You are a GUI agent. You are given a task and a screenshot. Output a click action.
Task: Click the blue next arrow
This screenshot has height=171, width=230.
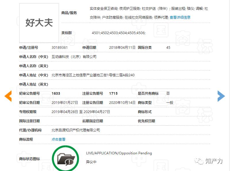click(x=221, y=96)
